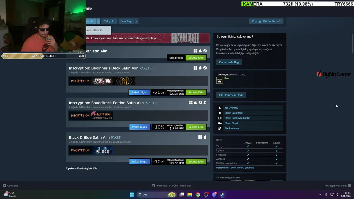Click Apple icon in Black & Blue row
Viewport: 354px width, 199px height.
tap(205, 137)
